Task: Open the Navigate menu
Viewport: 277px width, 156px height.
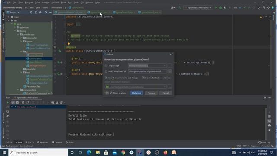Action: point(29,3)
